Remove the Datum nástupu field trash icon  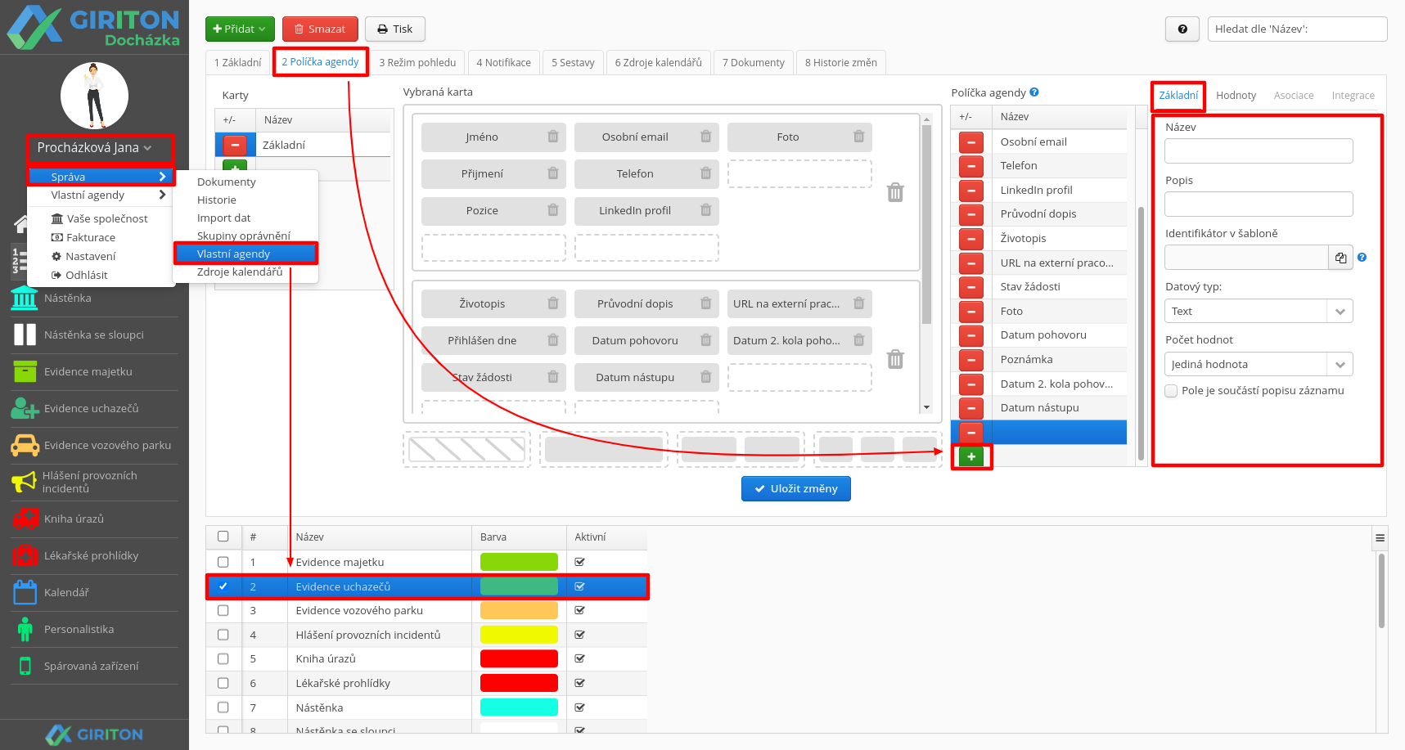(706, 377)
